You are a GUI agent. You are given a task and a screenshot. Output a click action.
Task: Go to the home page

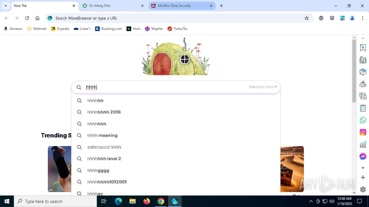(x=37, y=18)
